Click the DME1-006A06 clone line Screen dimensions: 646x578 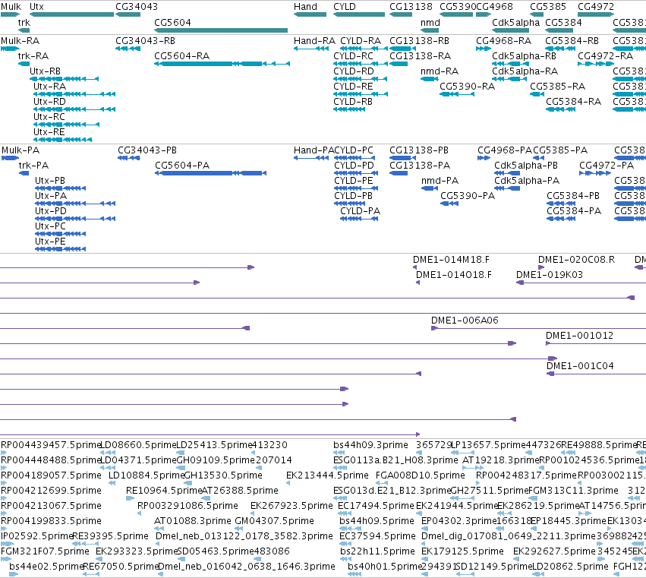(538, 328)
